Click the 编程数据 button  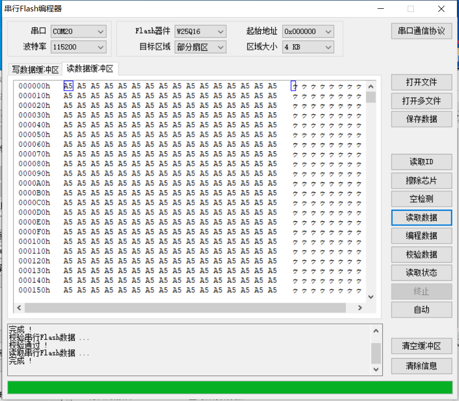[422, 236]
